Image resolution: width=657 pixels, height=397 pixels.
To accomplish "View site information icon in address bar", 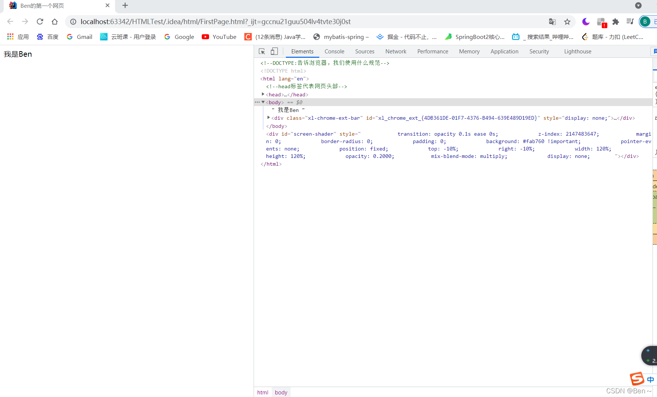I will (73, 21).
